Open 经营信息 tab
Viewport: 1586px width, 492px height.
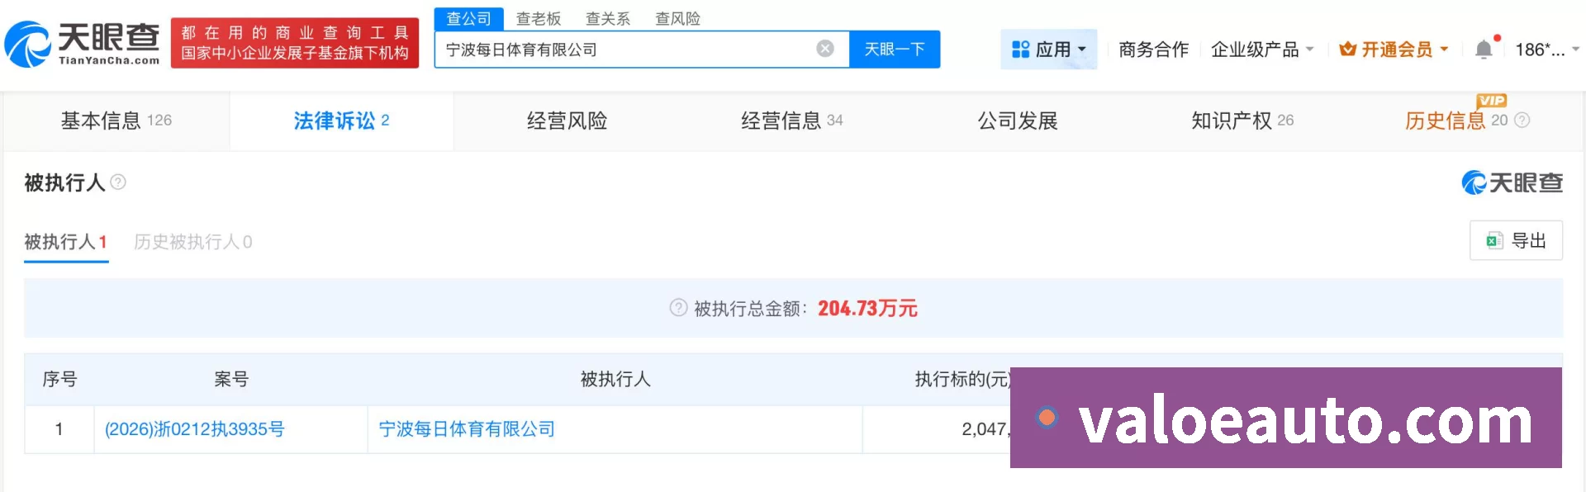(x=791, y=121)
